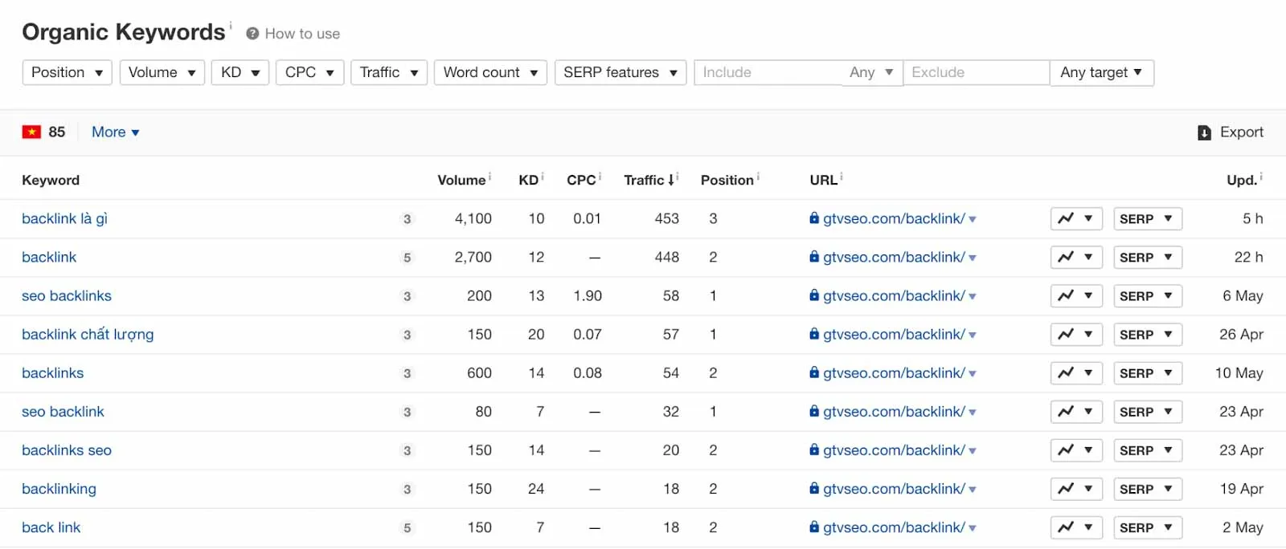
Task: Click the Include keywords input field
Action: point(768,72)
